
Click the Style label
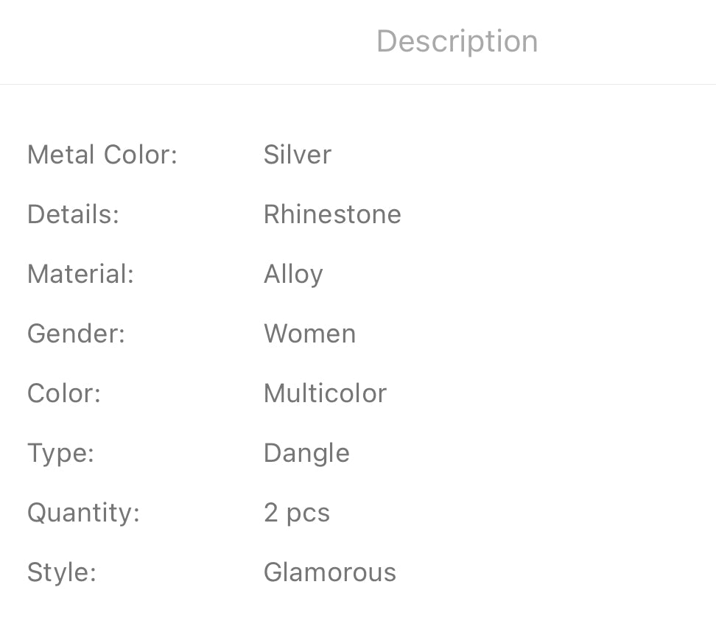[x=62, y=572]
